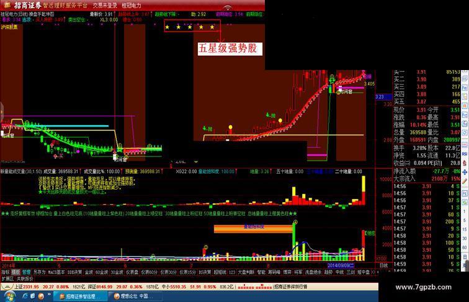Open the 金波 template tab
Viewport: 469px width, 302px height.
pos(89,272)
